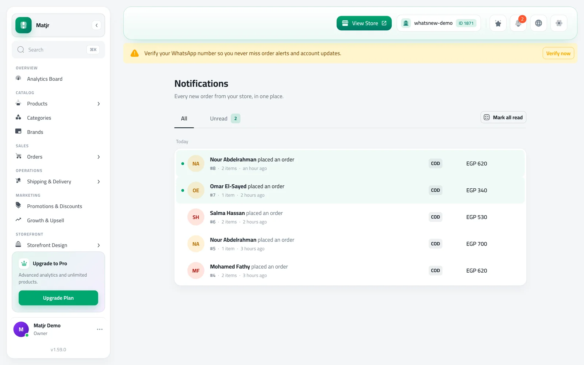Screen dimensions: 584x365
Task: Open Salma Hassan order #6 notification
Action: [350, 217]
